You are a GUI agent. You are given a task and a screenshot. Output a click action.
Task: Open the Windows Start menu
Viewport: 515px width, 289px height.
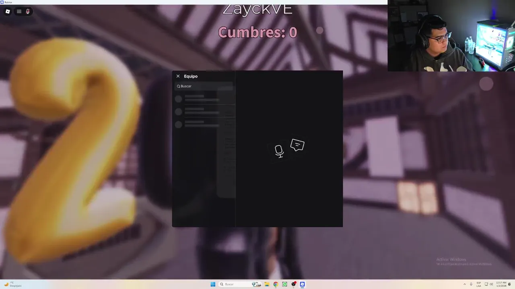point(213,284)
